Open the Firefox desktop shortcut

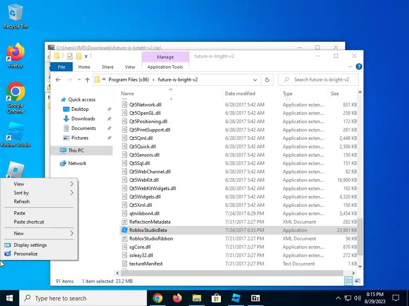15,55
